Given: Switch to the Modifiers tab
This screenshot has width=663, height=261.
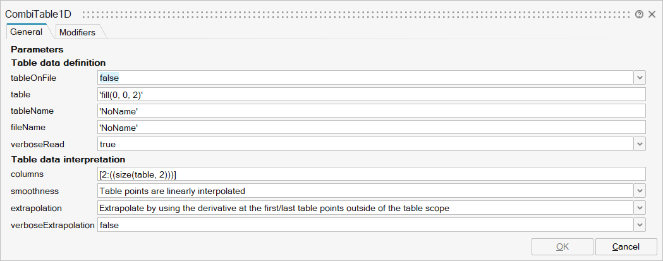Looking at the screenshot, I should click(77, 32).
